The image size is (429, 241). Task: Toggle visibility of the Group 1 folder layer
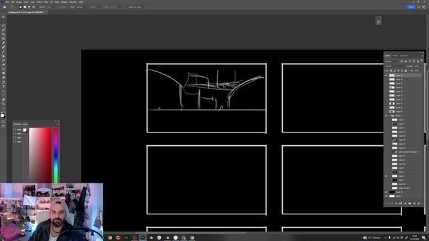pos(386,116)
